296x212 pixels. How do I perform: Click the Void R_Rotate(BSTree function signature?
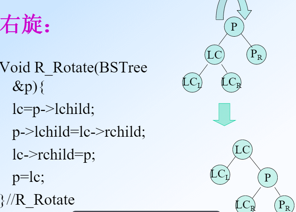74,68
